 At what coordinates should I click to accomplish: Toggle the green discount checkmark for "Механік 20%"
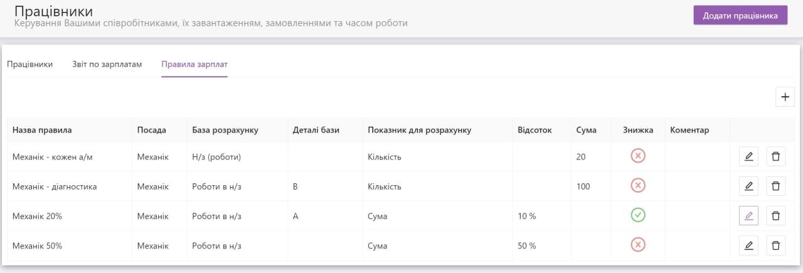(638, 216)
